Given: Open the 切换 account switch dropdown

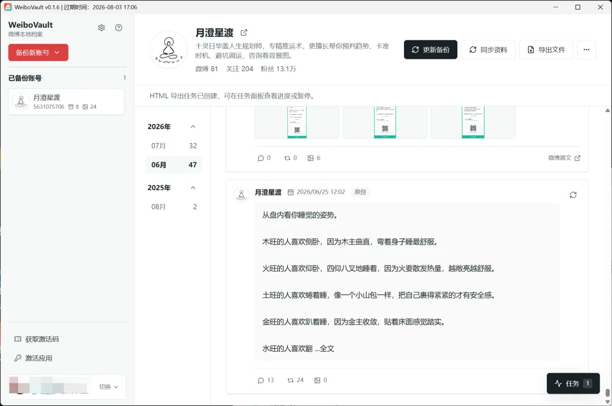Looking at the screenshot, I should coord(108,387).
